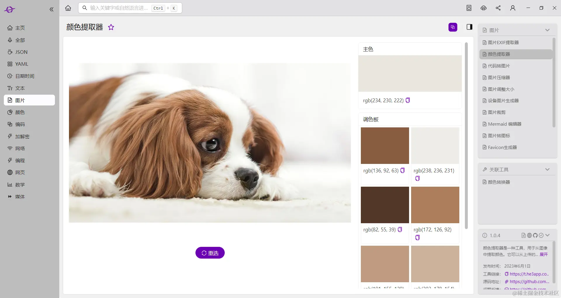561x298 pixels.
Task: Click the main color swatch under 主色
Action: [410, 73]
